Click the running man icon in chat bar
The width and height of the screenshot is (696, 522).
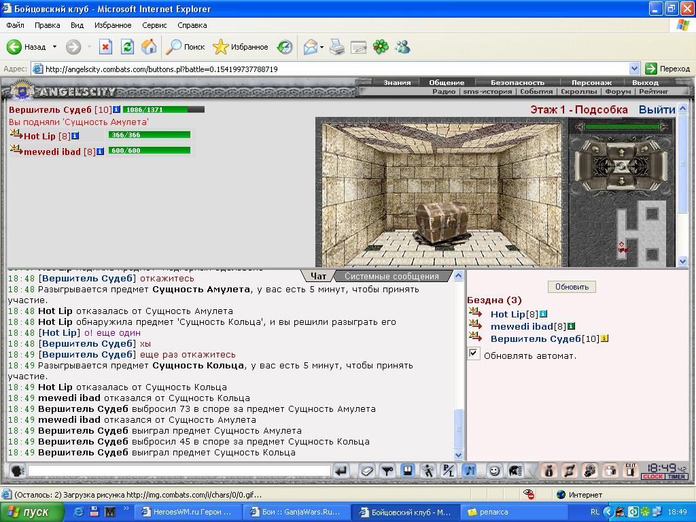(x=428, y=471)
